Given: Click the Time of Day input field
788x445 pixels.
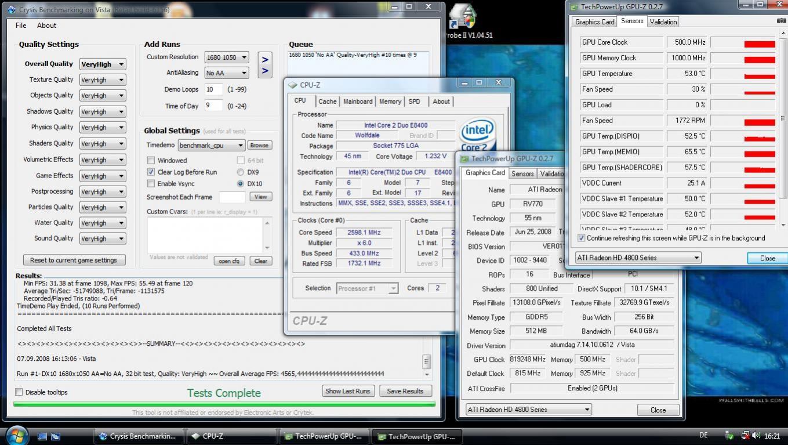Looking at the screenshot, I should [x=213, y=105].
